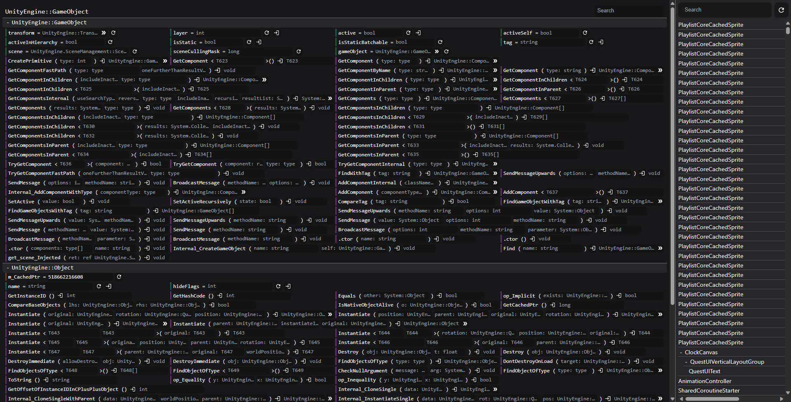Set the isStatic value with the arrow icon
Image resolution: width=791 pixels, height=402 pixels.
[259, 42]
